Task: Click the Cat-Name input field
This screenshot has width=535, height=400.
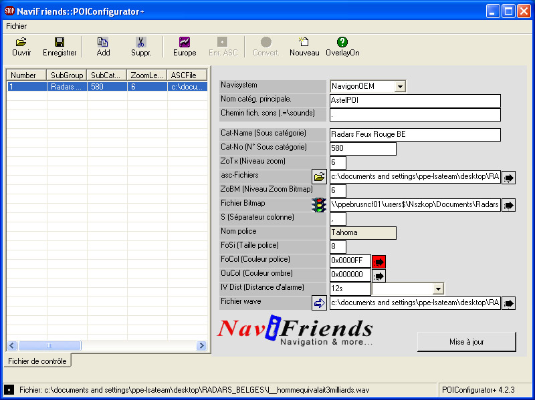Action: [x=415, y=134]
